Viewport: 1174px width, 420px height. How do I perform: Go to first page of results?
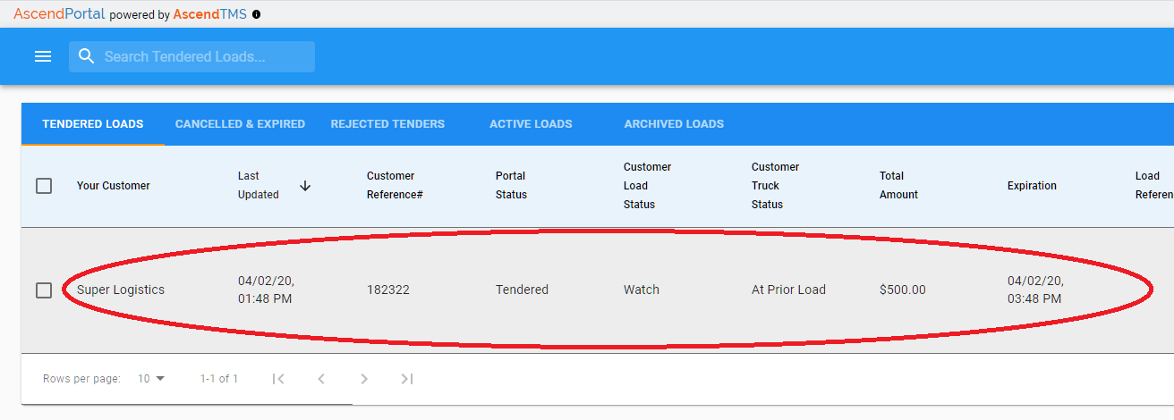(x=278, y=379)
